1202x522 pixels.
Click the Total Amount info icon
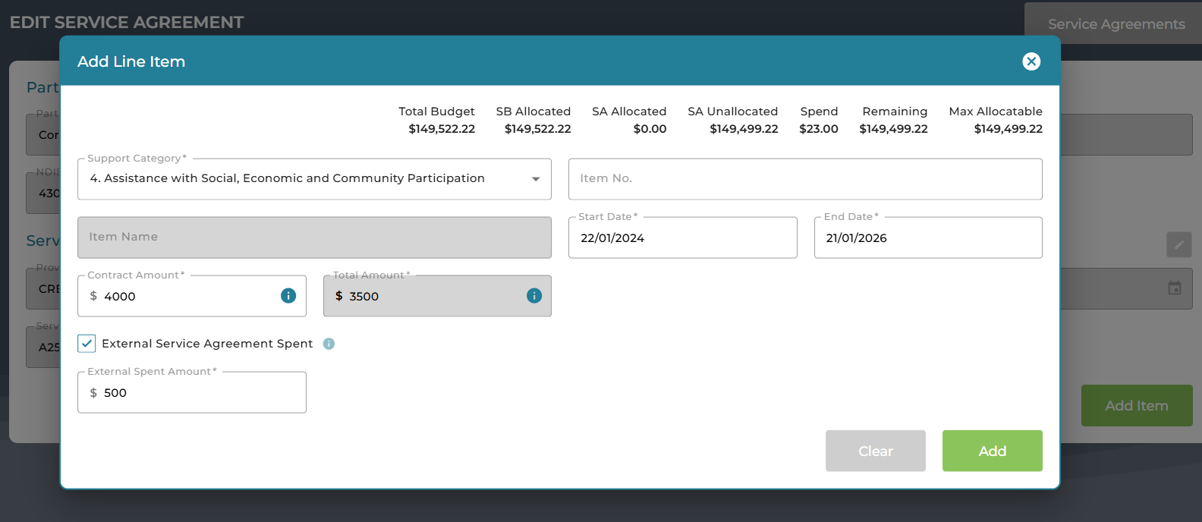click(x=534, y=296)
